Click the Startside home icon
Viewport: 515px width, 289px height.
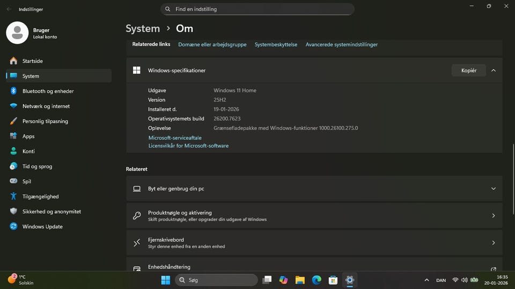13,61
